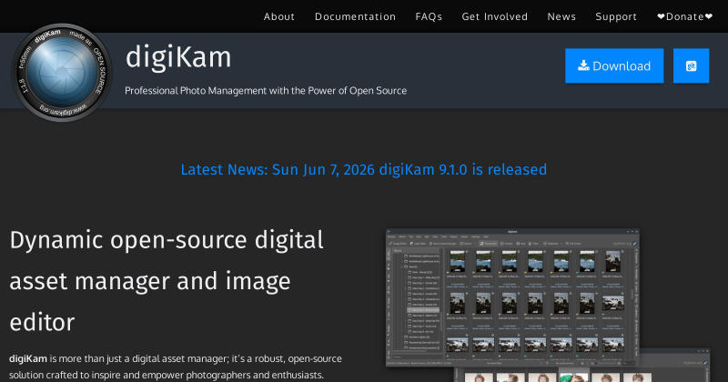
Task: Click the Donate link with hearts
Action: (x=685, y=16)
